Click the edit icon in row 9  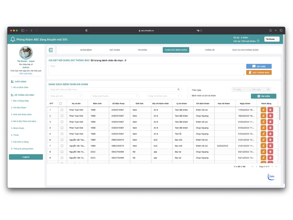tap(263, 158)
